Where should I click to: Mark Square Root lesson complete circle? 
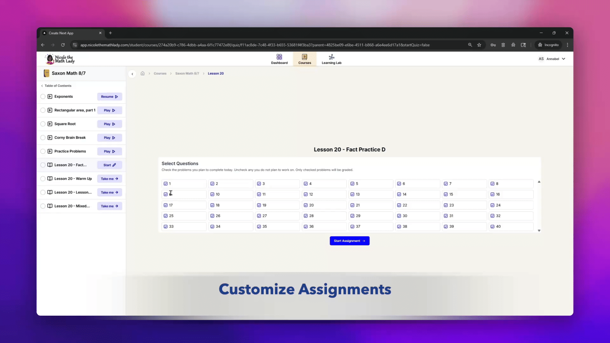click(x=43, y=124)
